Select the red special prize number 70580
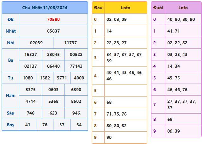202x144 pixels. [x=53, y=19]
